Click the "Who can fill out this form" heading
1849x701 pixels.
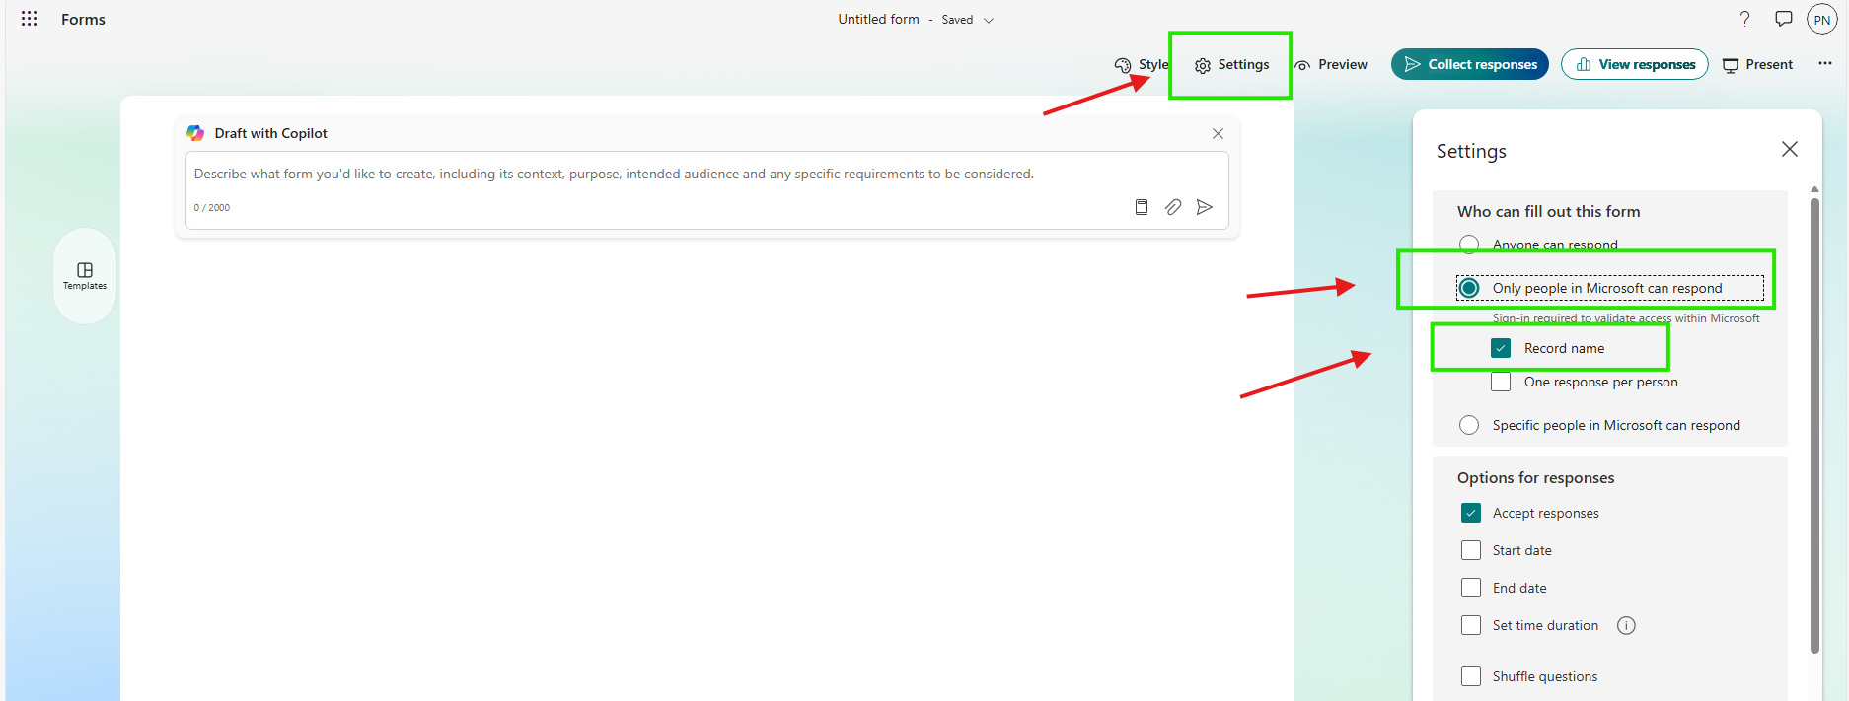coord(1548,211)
